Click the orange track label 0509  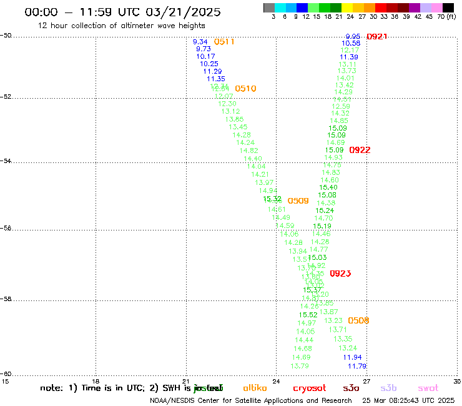(298, 201)
